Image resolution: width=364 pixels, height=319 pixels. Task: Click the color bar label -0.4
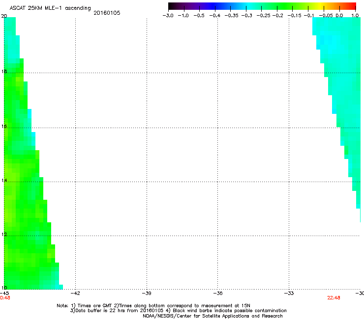(x=215, y=16)
